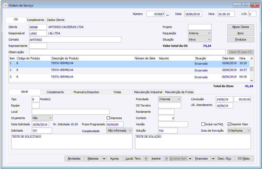Uncheck the Imprimir Item checkbox
This screenshot has height=169, width=262.
pos(229,124)
